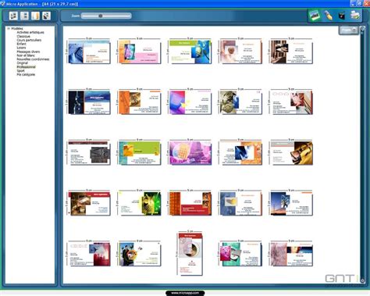Choose the magenta and purple card in row two
This screenshot has height=296, width=370.
(190, 102)
